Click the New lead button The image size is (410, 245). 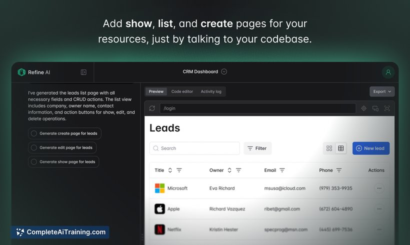coord(371,148)
